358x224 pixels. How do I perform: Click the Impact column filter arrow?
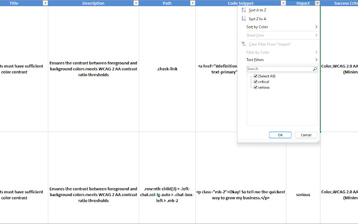click(317, 3)
